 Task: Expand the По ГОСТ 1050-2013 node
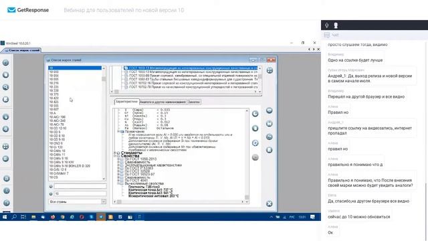118,159
